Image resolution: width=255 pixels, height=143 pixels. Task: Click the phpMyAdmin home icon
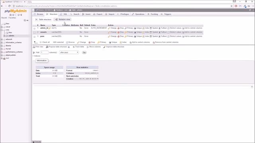coord(11,15)
